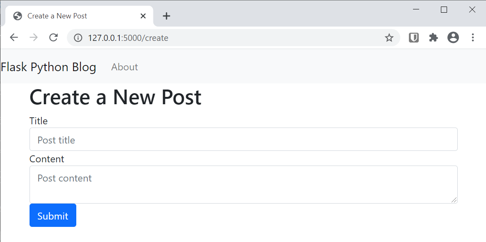486x242 pixels.
Task: Bookmark this page with the star
Action: (x=389, y=38)
